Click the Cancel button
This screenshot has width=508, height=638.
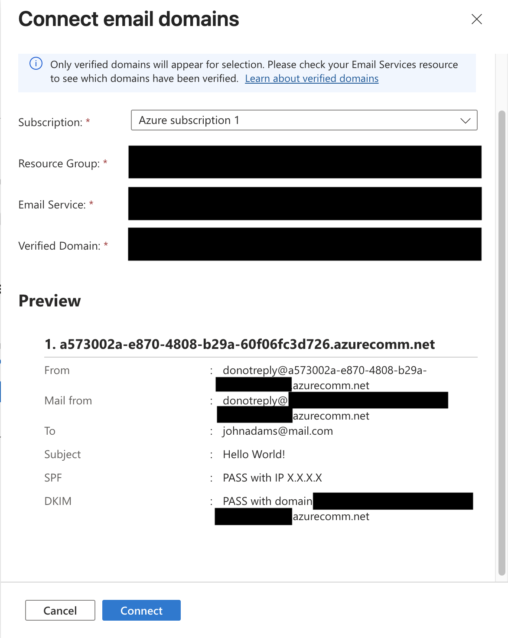click(60, 610)
